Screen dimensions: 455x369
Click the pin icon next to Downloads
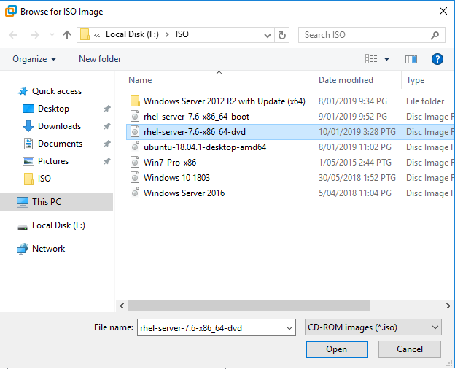(107, 126)
